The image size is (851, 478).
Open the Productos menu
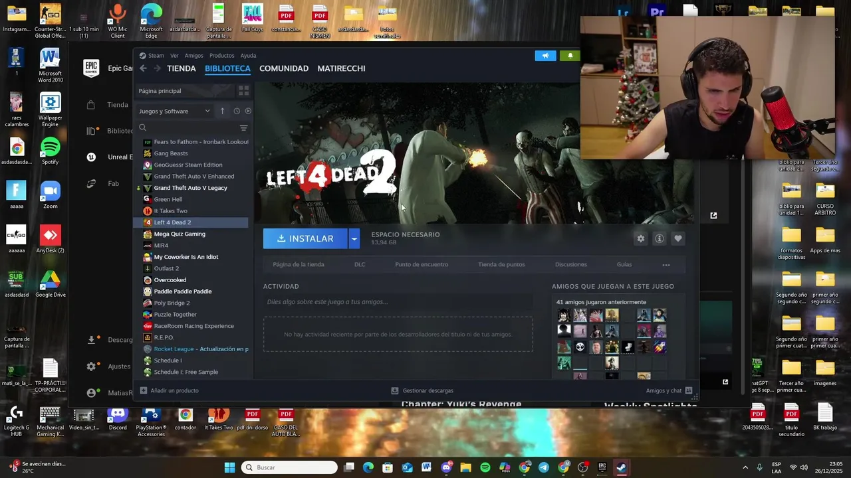pos(221,56)
